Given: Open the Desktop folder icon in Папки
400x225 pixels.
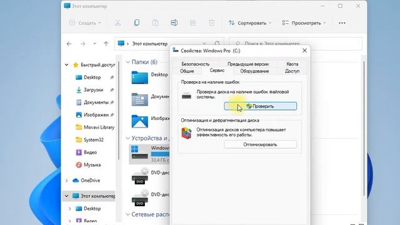Looking at the screenshot, I should pos(139,77).
